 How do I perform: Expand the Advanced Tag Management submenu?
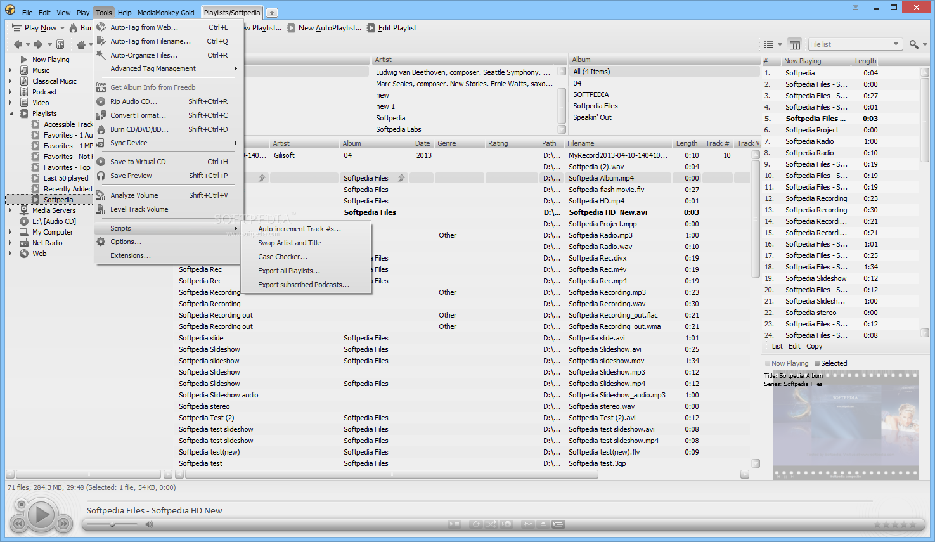pyautogui.click(x=167, y=68)
